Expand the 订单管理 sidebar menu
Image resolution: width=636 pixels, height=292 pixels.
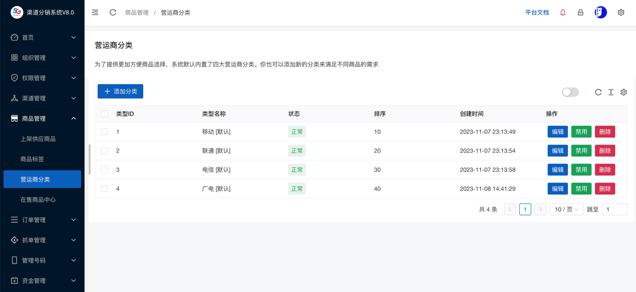coord(42,220)
